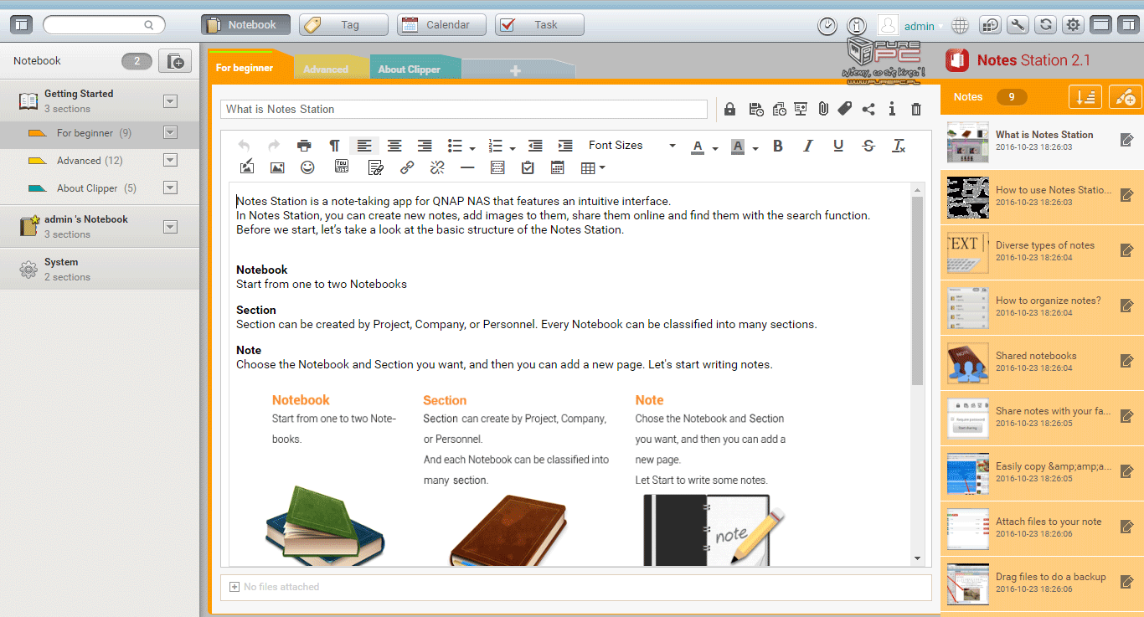Click the save snapshot icon next to lock
Viewport: 1144px width, 617px height.
[x=756, y=109]
